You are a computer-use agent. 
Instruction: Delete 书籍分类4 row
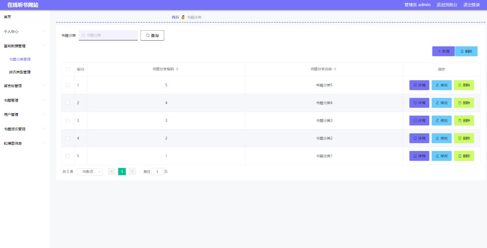(464, 103)
